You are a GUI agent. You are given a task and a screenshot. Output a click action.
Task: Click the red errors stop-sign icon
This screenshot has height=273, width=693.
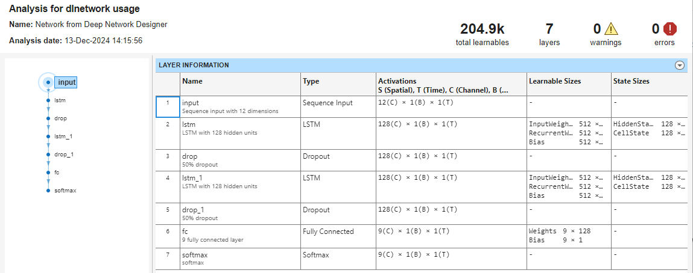[x=670, y=29]
